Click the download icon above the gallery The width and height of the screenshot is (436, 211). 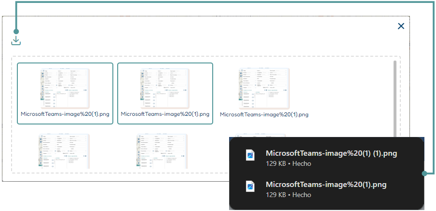(x=16, y=40)
